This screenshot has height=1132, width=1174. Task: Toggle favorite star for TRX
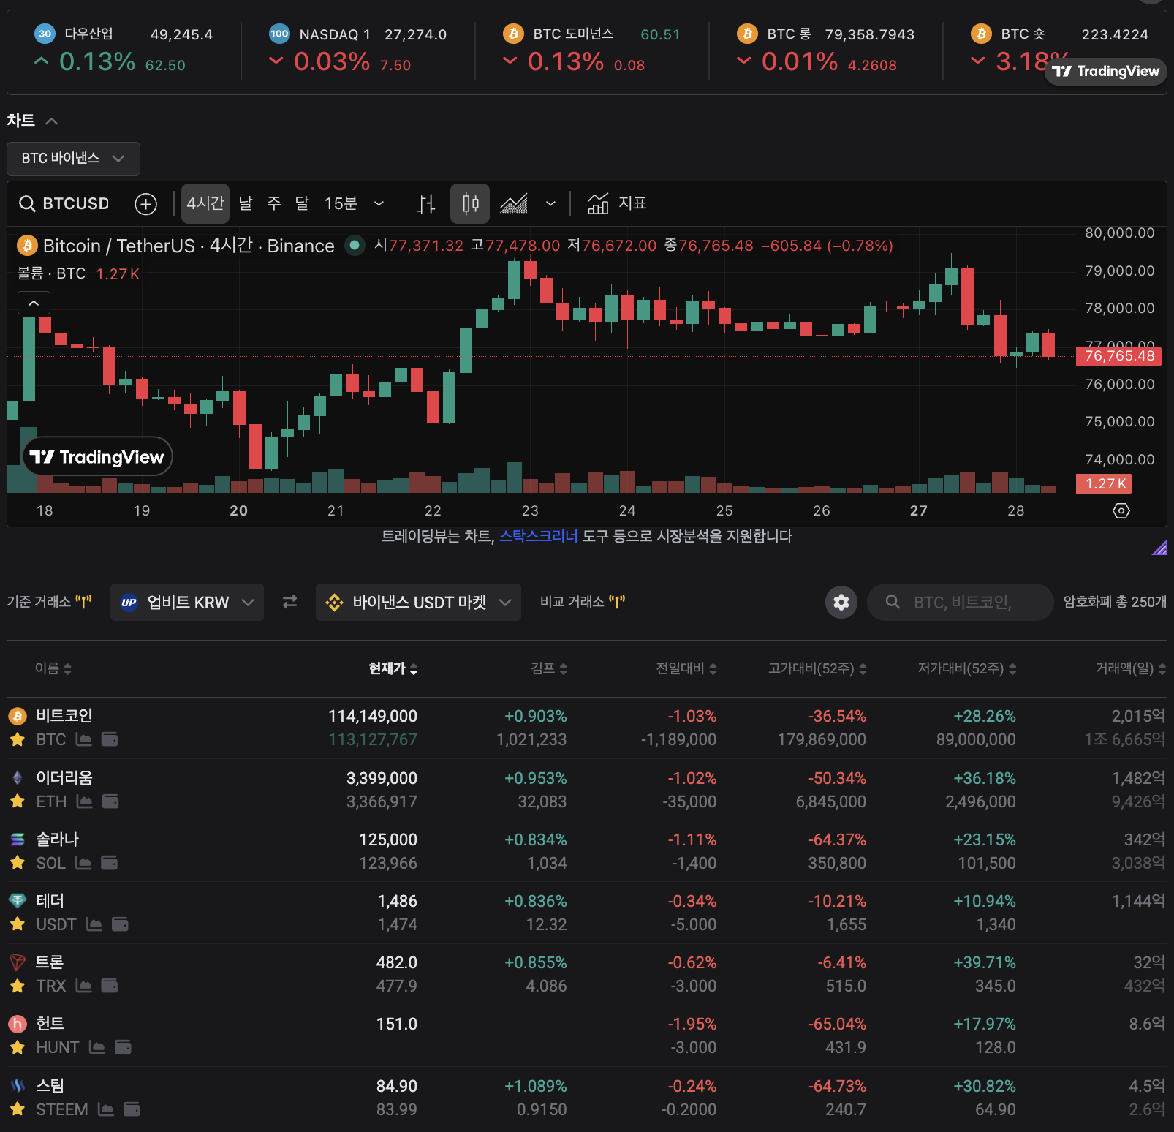(x=18, y=986)
